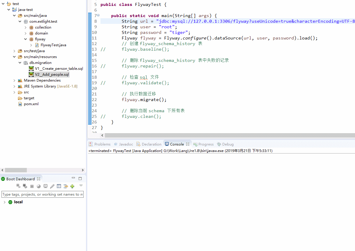Click the open browser globe icon in Boot Dashboard
355x251 pixels.
[39, 186]
